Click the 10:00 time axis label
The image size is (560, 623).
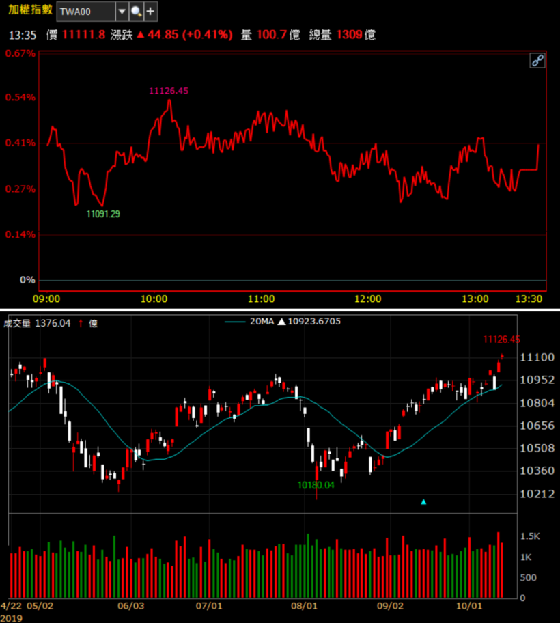click(154, 299)
